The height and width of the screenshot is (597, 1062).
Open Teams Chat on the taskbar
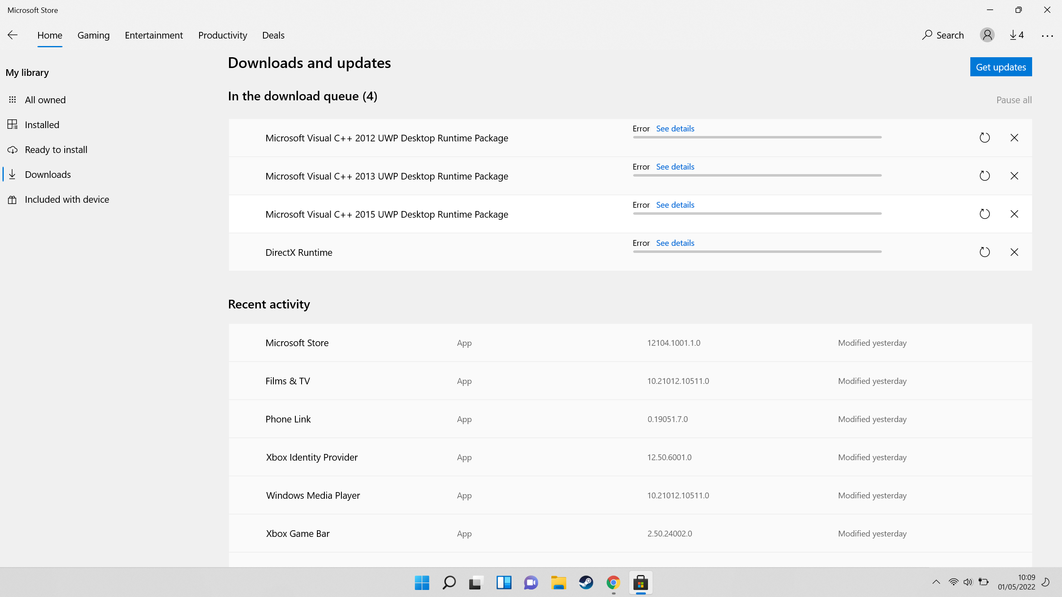point(531,582)
